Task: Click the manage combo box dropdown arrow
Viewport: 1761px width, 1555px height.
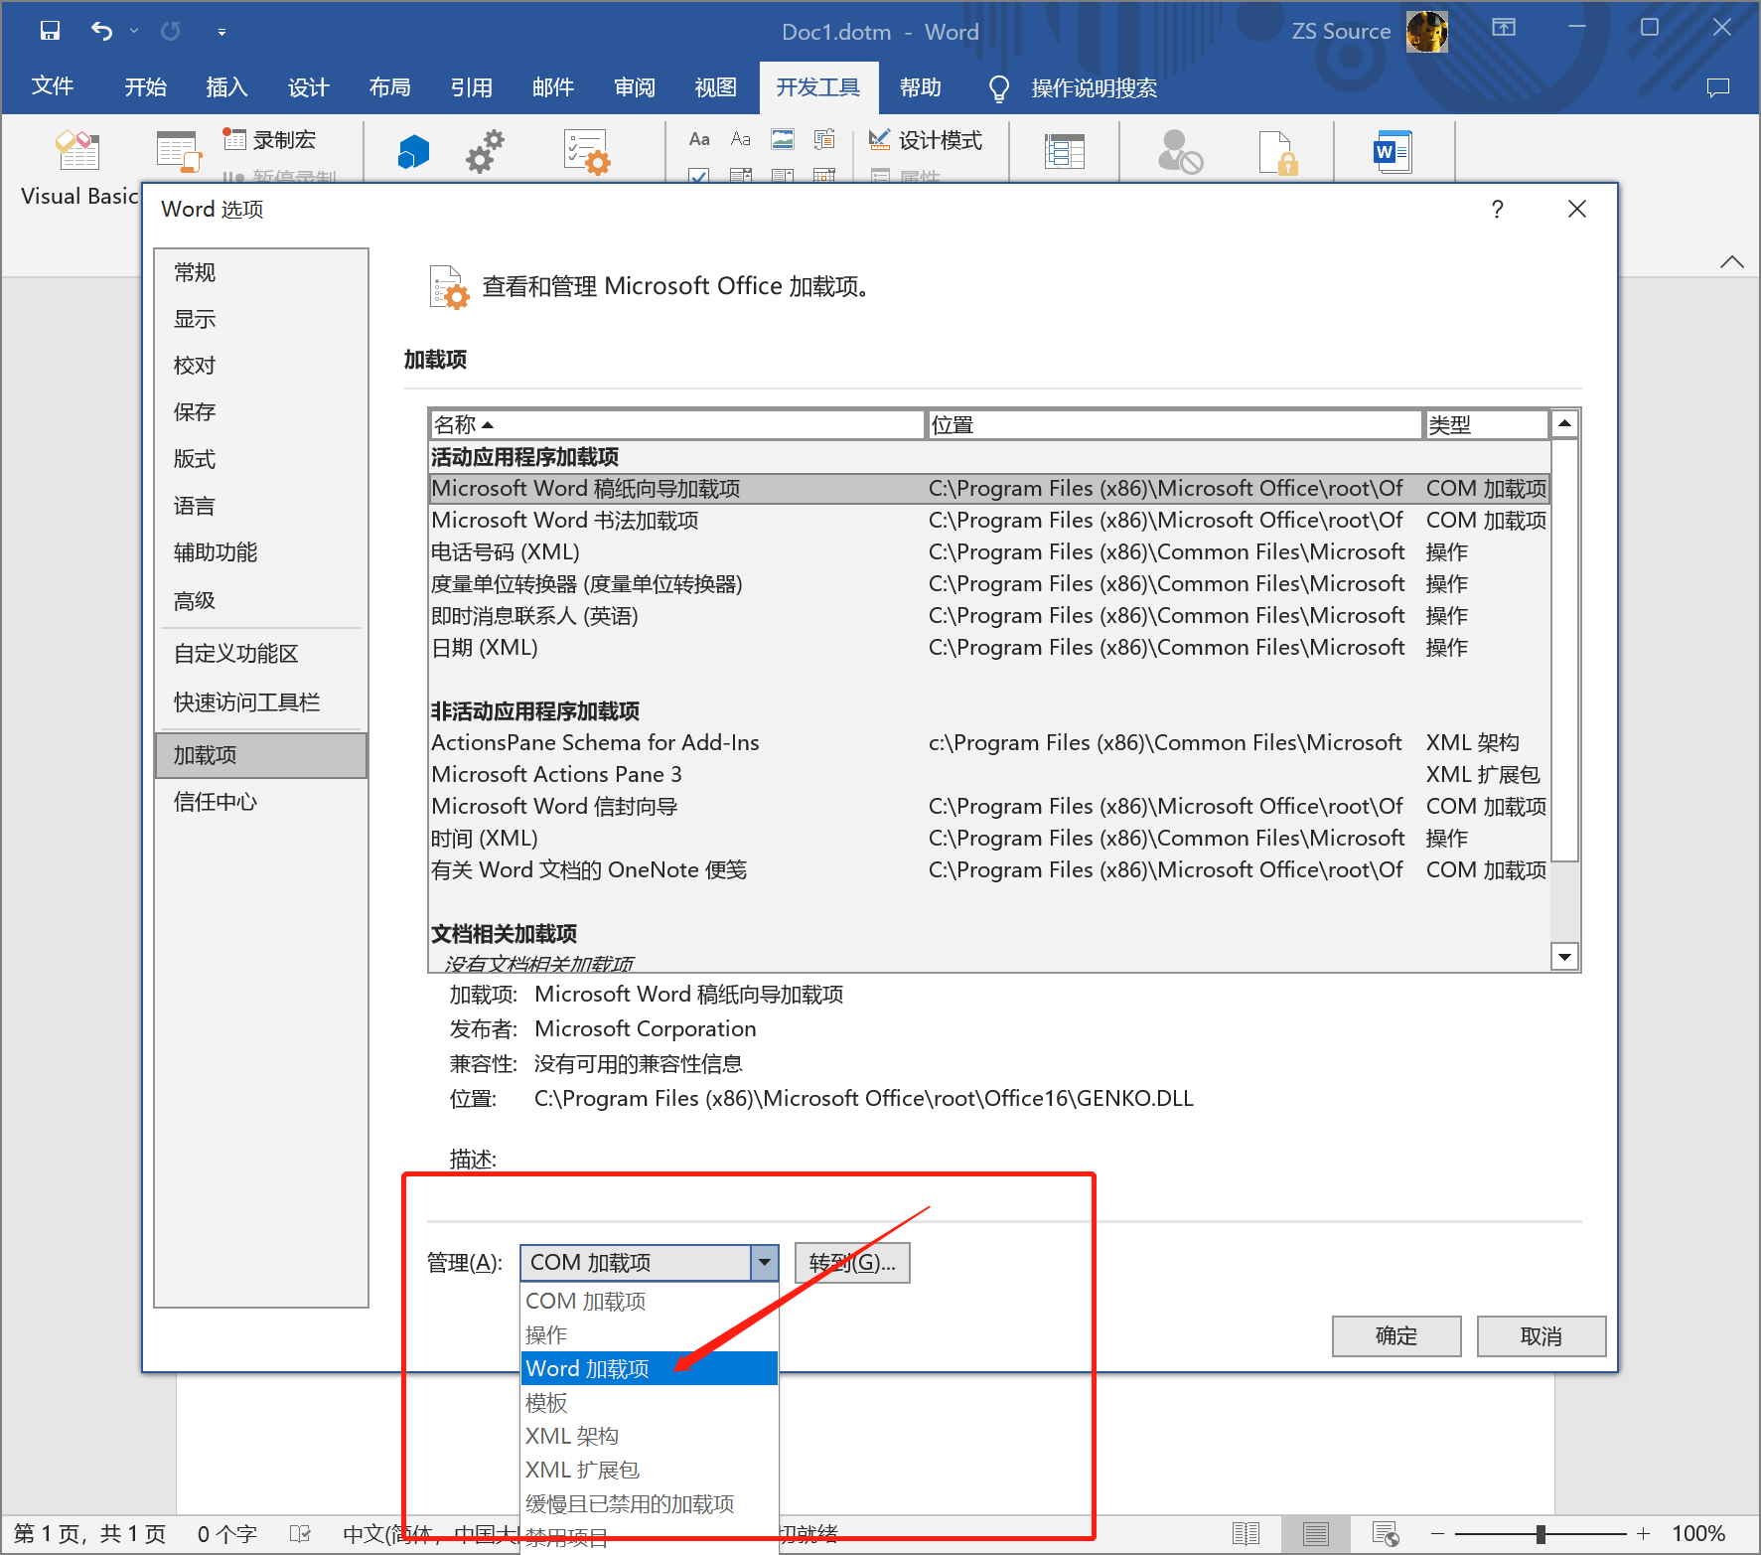Action: (x=764, y=1262)
